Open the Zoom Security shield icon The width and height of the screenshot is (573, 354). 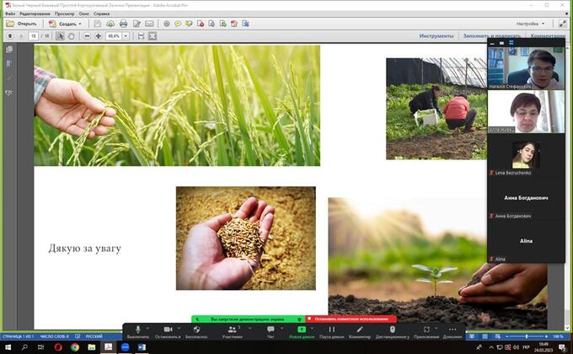pyautogui.click(x=196, y=330)
